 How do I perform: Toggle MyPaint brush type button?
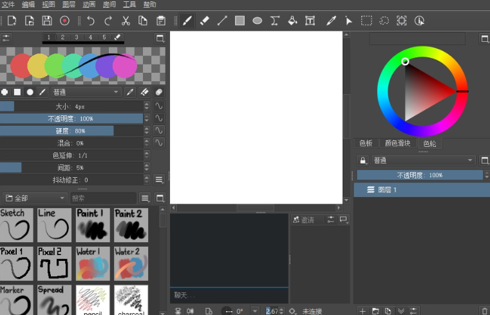[42, 92]
